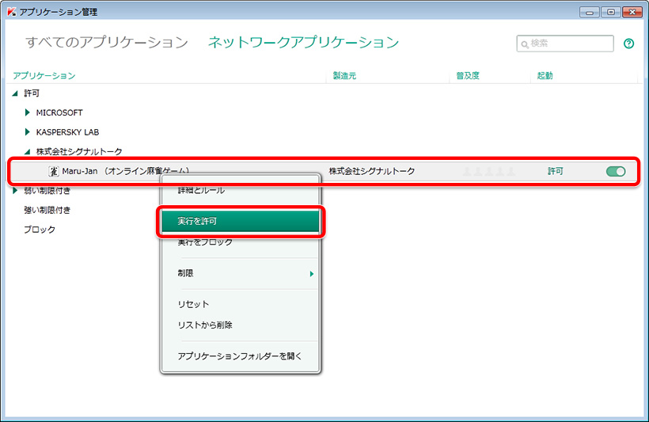
Task: Expand the MICROSOFT group
Action: coord(28,112)
